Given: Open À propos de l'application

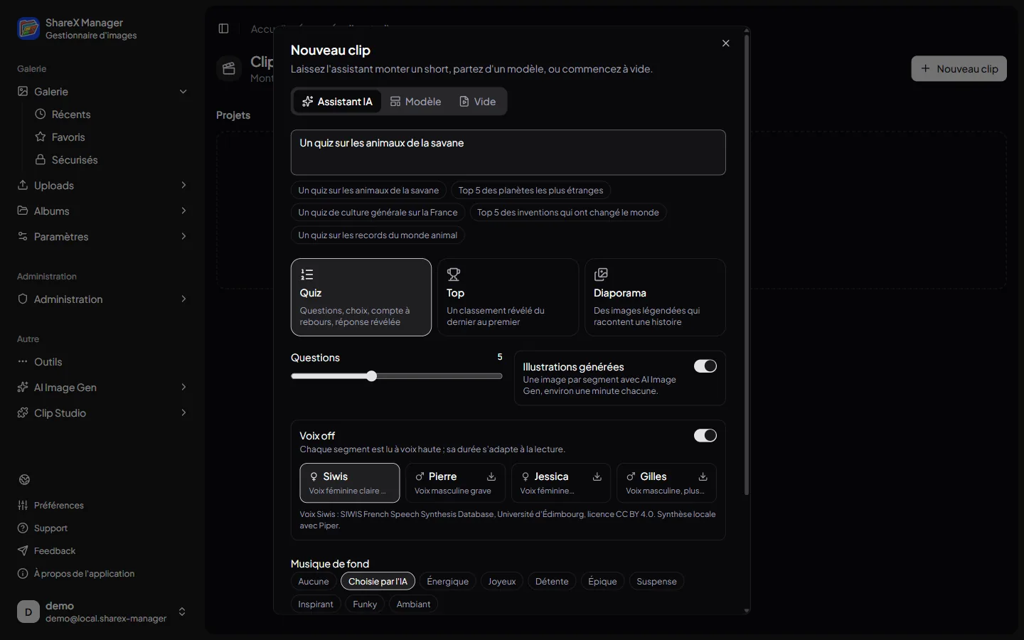Looking at the screenshot, I should [x=84, y=574].
